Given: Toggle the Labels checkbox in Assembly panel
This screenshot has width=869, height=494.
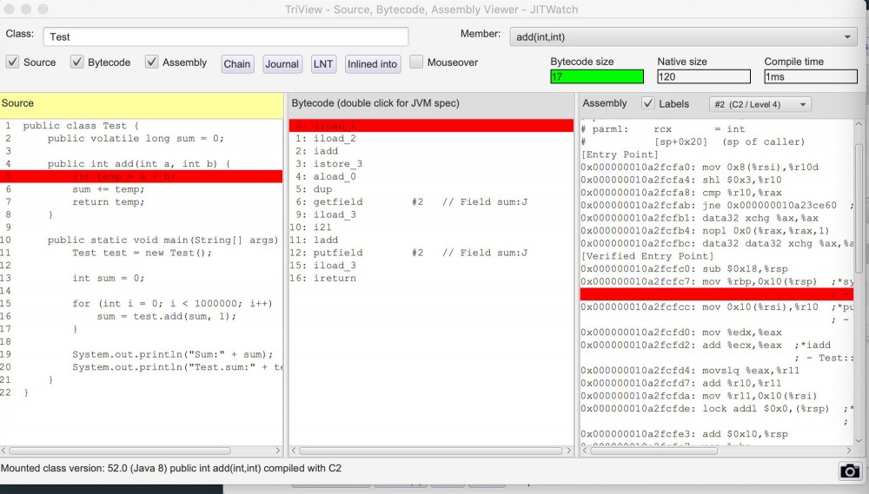Looking at the screenshot, I should (648, 103).
